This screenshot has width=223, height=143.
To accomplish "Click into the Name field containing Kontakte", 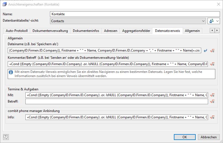I will tap(135, 14).
